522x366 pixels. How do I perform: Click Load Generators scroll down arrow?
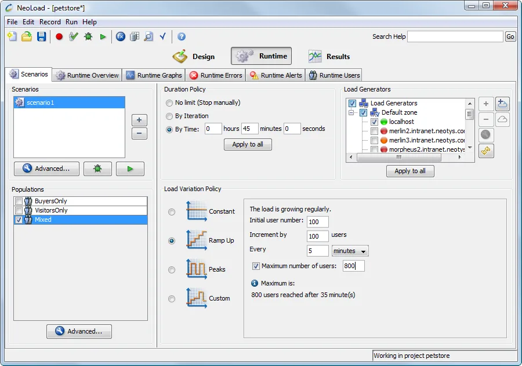pyautogui.click(x=470, y=148)
